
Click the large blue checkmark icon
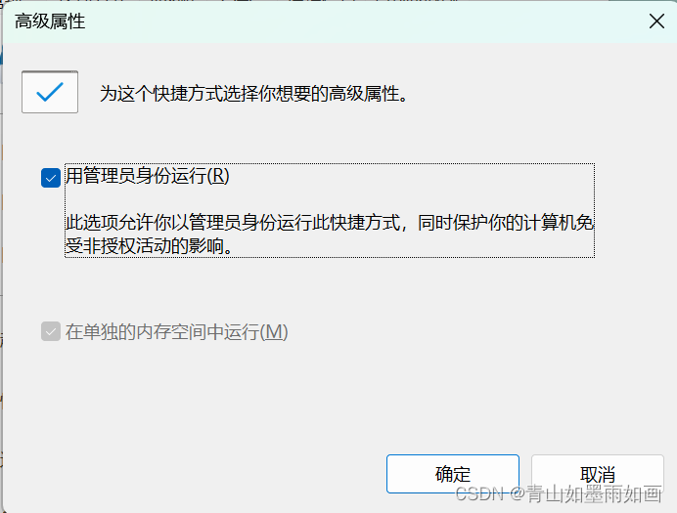click(x=50, y=92)
